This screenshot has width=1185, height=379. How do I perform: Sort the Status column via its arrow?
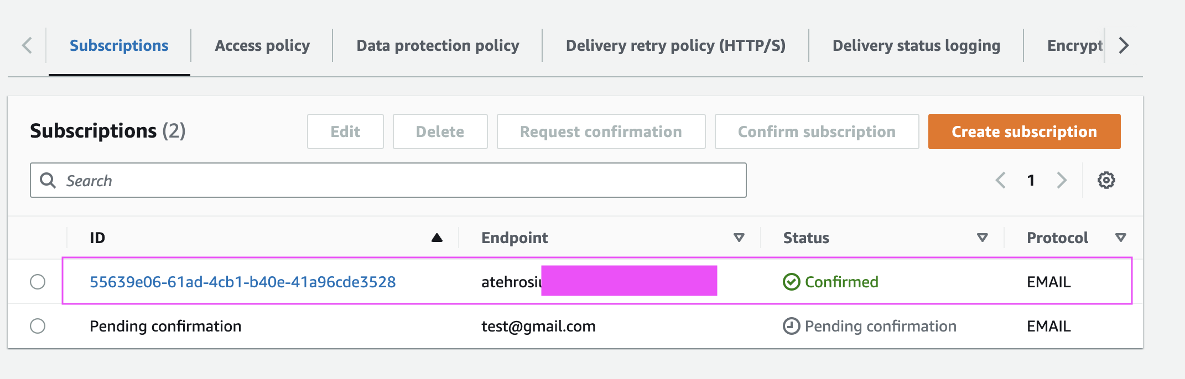983,238
